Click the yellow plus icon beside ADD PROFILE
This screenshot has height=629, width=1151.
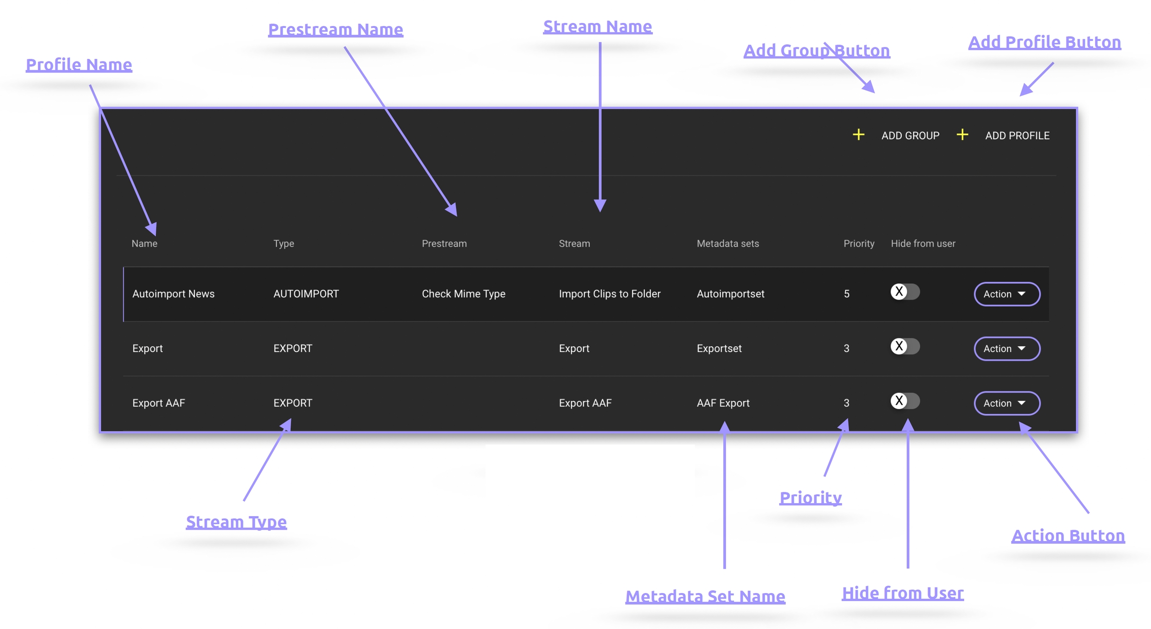tap(962, 135)
